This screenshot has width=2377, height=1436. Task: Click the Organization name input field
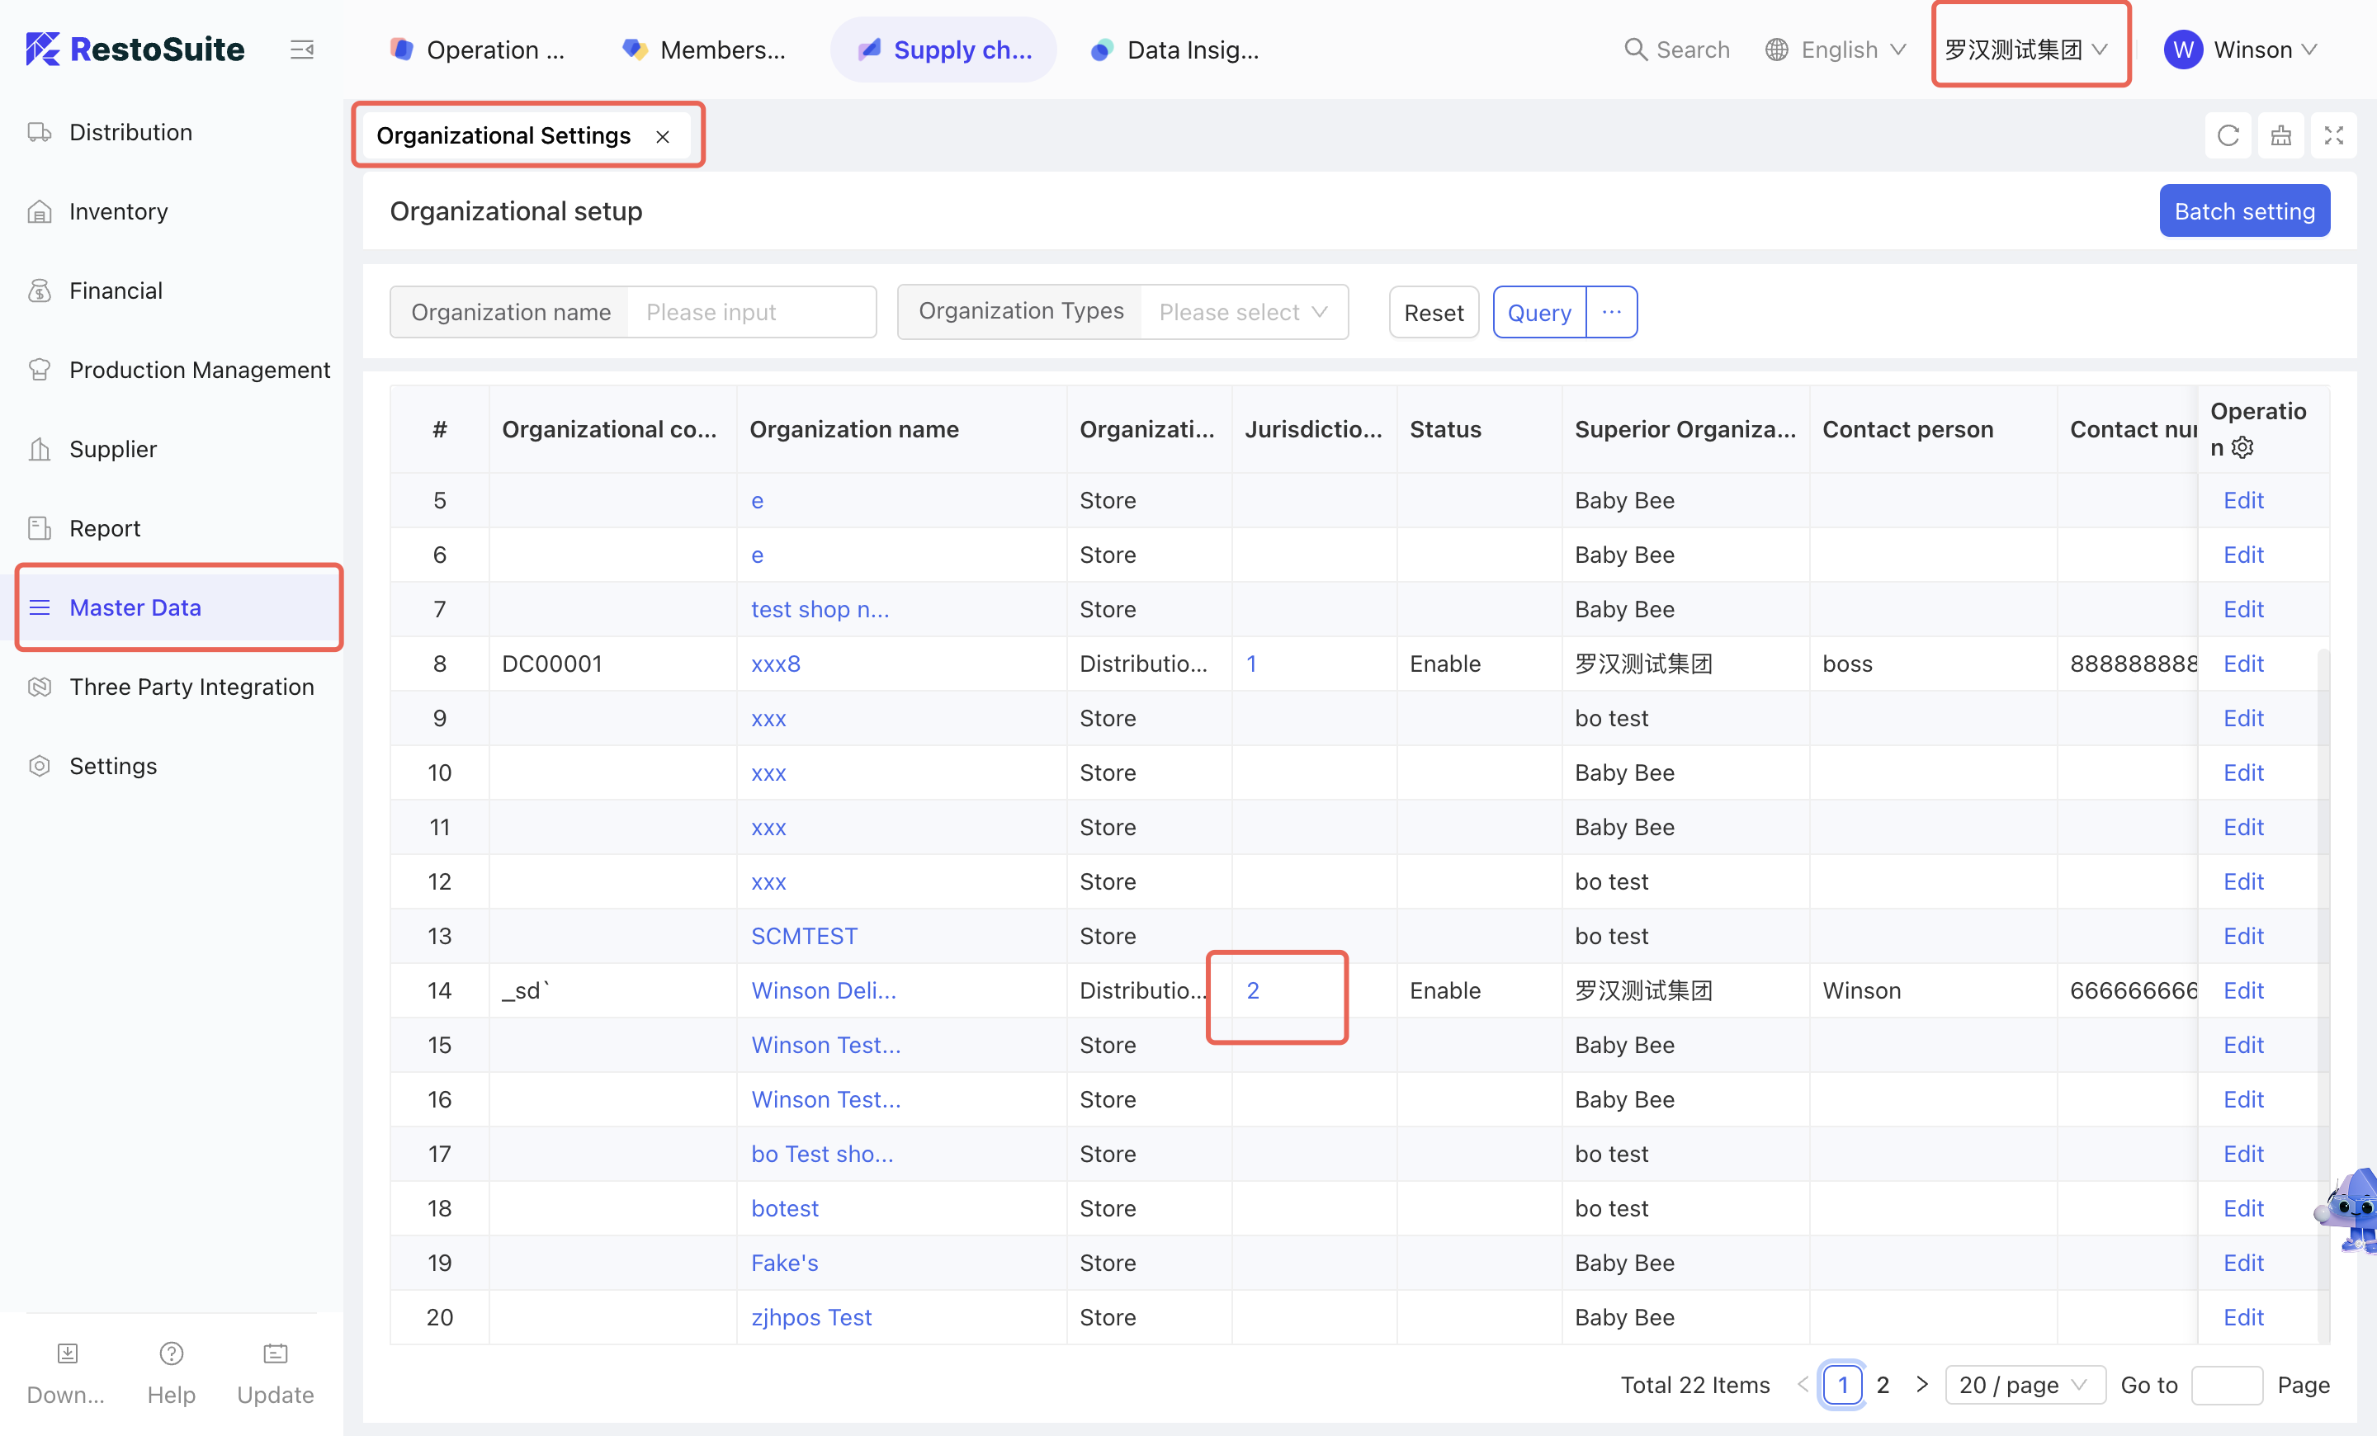pos(750,311)
